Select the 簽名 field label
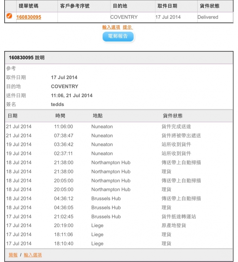Image resolution: width=238 pixels, height=262 pixels. (11, 104)
